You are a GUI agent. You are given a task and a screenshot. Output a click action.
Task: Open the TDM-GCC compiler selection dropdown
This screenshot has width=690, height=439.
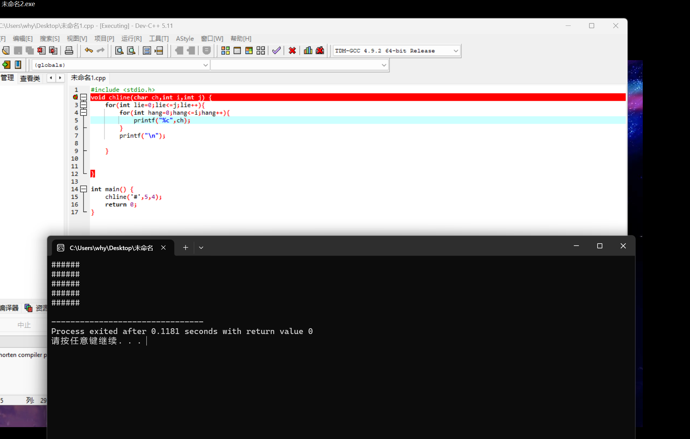coord(456,51)
